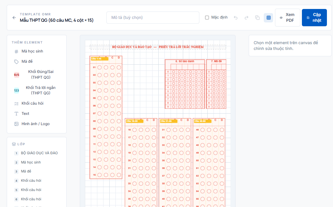Select layer 3 Mã đề
Screen dimensions: 333x207
coord(37,171)
